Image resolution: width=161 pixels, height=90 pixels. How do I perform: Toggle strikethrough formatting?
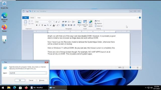point(45,25)
